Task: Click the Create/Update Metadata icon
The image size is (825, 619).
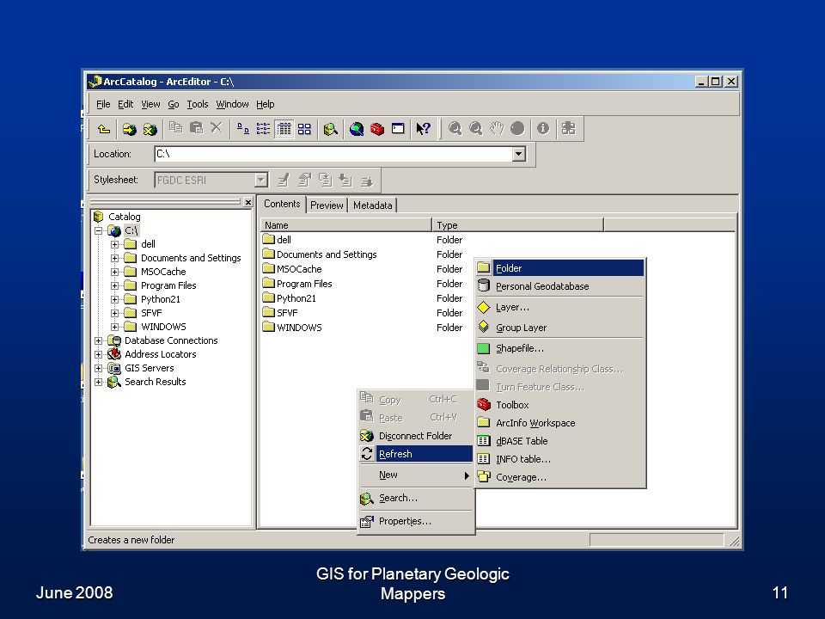Action: point(325,181)
